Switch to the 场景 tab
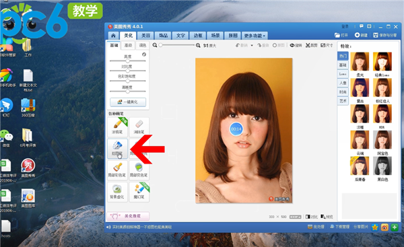 click(215, 36)
